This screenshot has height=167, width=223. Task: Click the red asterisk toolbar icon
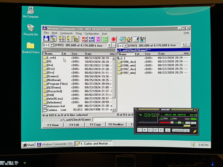(113, 39)
